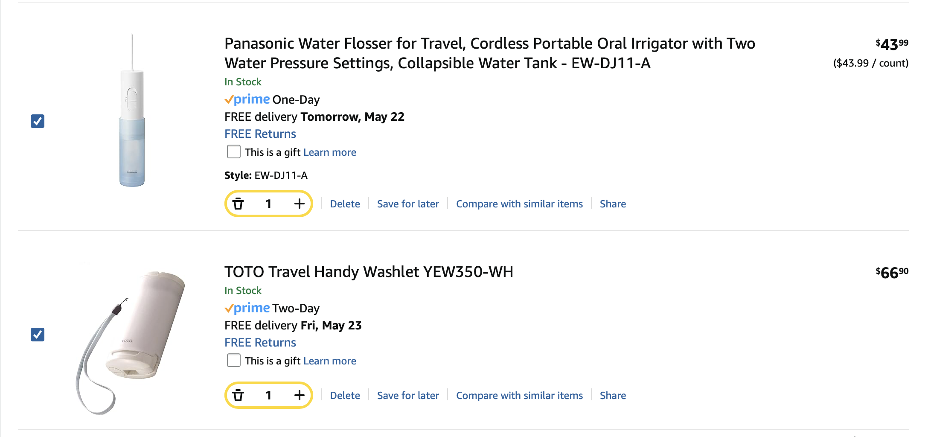Delete the TOTO Travel Washlet from cart
The height and width of the screenshot is (437, 925).
[345, 396]
